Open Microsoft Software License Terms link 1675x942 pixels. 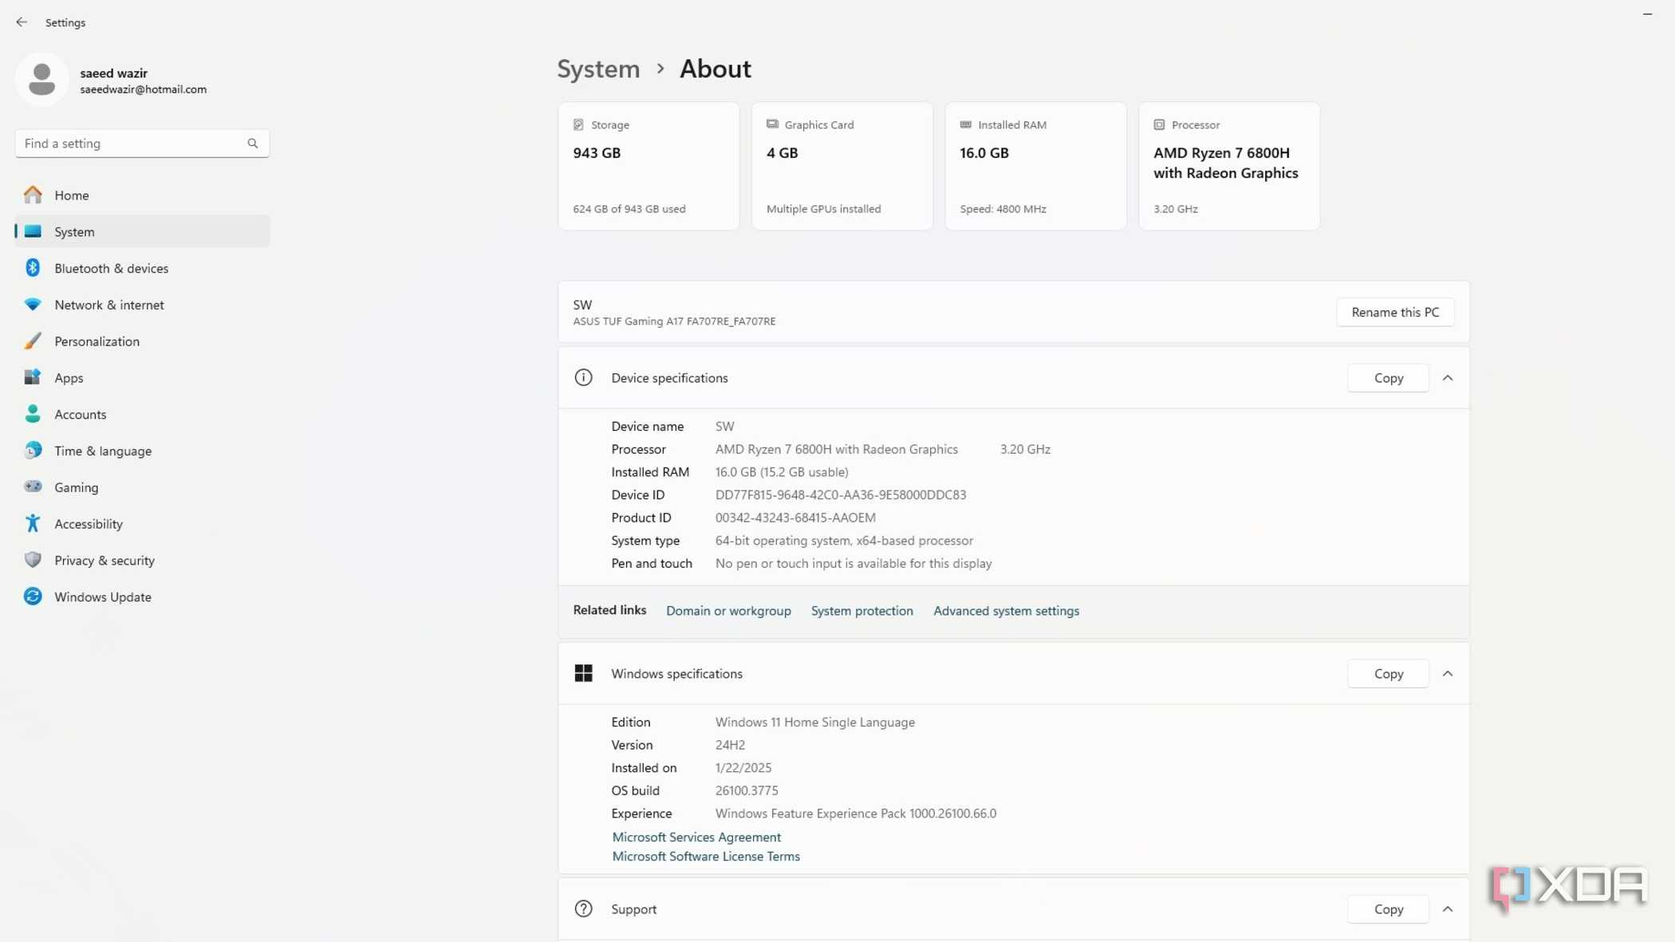(x=706, y=856)
